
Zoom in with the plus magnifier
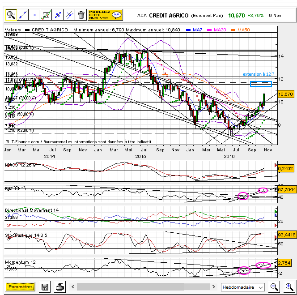[x=289, y=286]
